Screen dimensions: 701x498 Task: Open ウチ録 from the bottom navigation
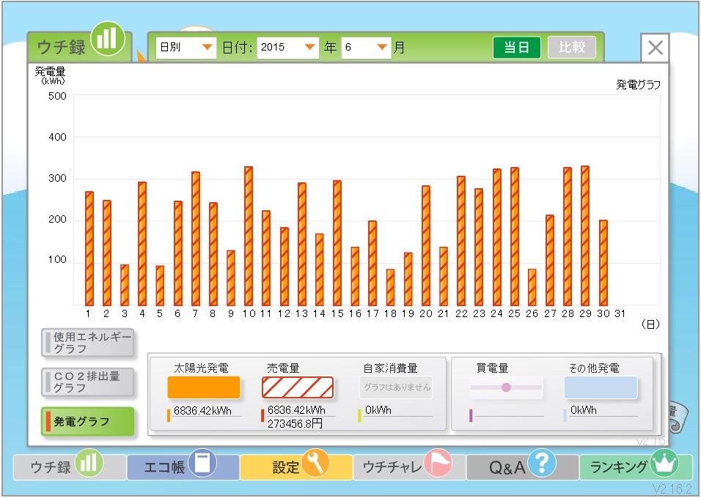pos(70,467)
